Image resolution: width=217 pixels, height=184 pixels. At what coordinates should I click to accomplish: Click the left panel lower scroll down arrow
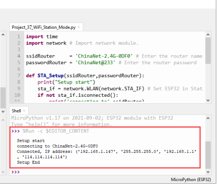tap(3, 172)
